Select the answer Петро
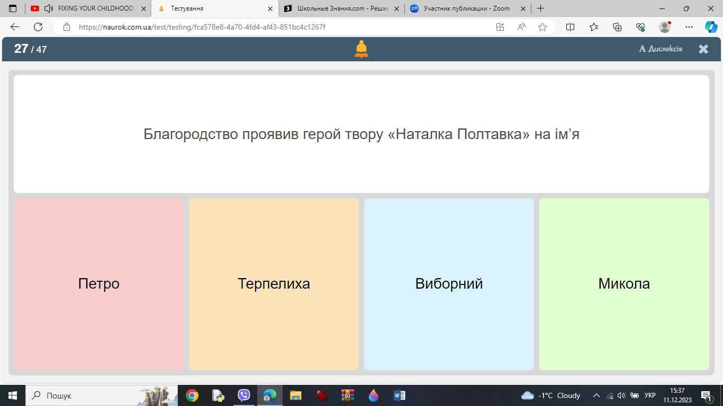This screenshot has width=723, height=406. [98, 284]
